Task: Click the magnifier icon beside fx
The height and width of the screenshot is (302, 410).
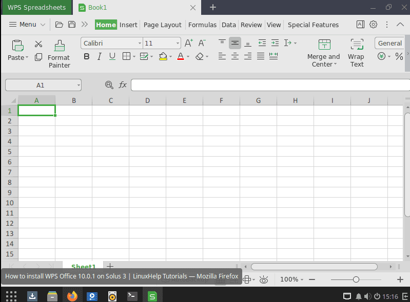Action: (109, 85)
